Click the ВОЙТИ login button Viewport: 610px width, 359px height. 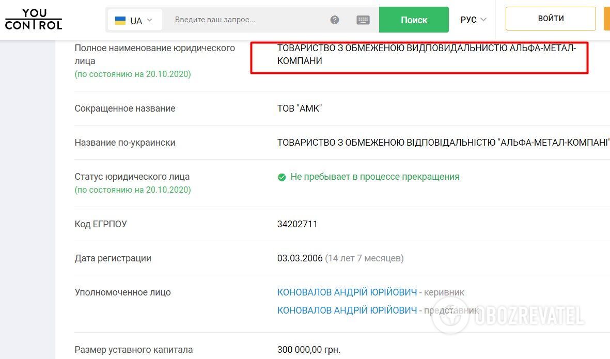(551, 18)
